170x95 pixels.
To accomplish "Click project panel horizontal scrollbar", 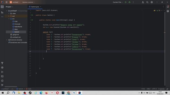I will click(11, 87).
